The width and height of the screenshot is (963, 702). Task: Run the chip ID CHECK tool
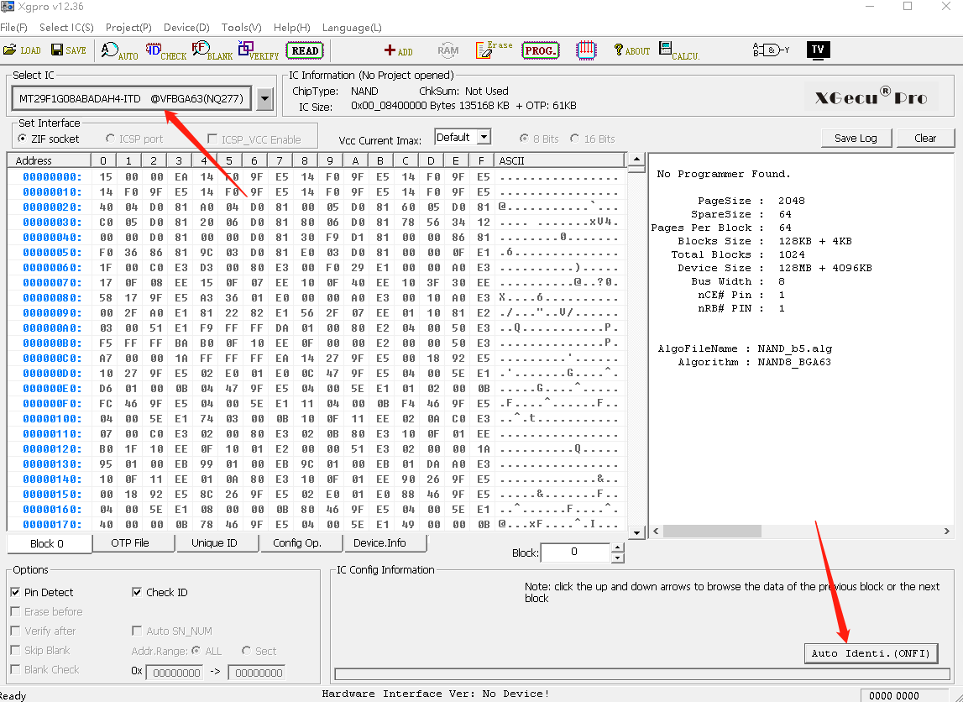[x=165, y=51]
